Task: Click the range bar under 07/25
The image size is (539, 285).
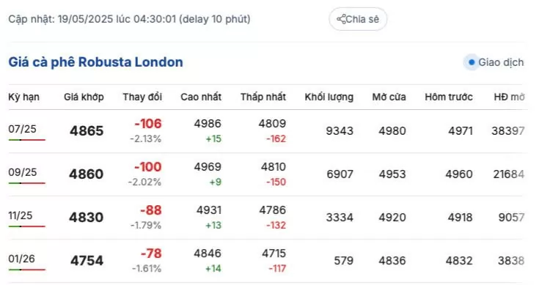Action: click(27, 140)
